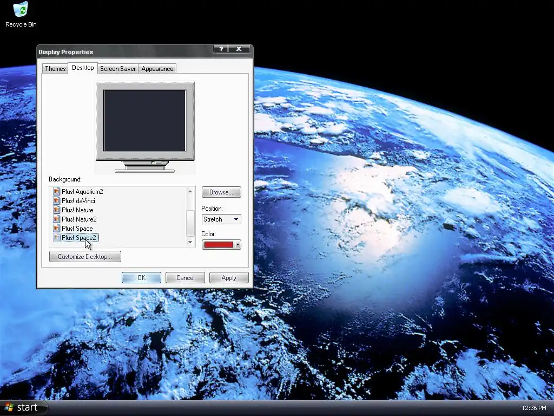554x416 pixels.
Task: Click the Plus! daVinci image icon
Action: pyautogui.click(x=56, y=200)
